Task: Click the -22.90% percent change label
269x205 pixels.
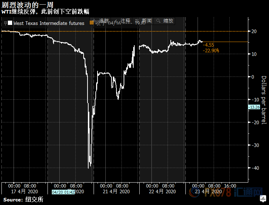Action: (211, 51)
